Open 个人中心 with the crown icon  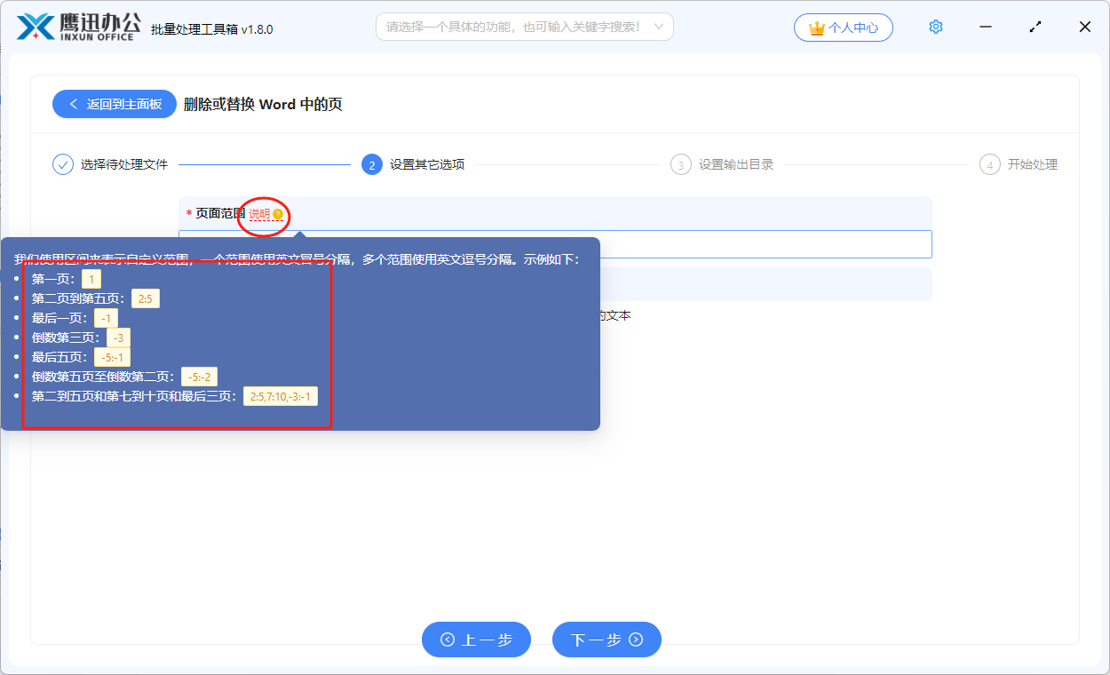pos(843,28)
